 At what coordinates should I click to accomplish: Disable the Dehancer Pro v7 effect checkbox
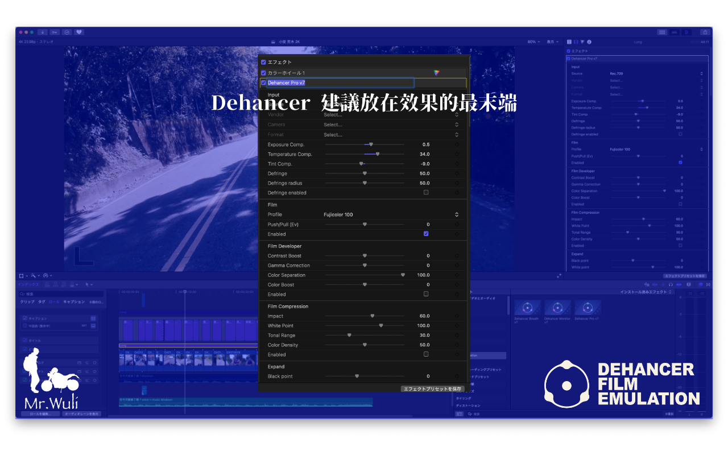(263, 82)
